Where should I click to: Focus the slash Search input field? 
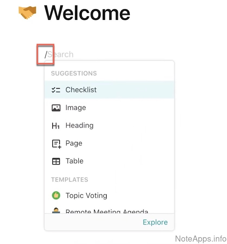[x=60, y=54]
